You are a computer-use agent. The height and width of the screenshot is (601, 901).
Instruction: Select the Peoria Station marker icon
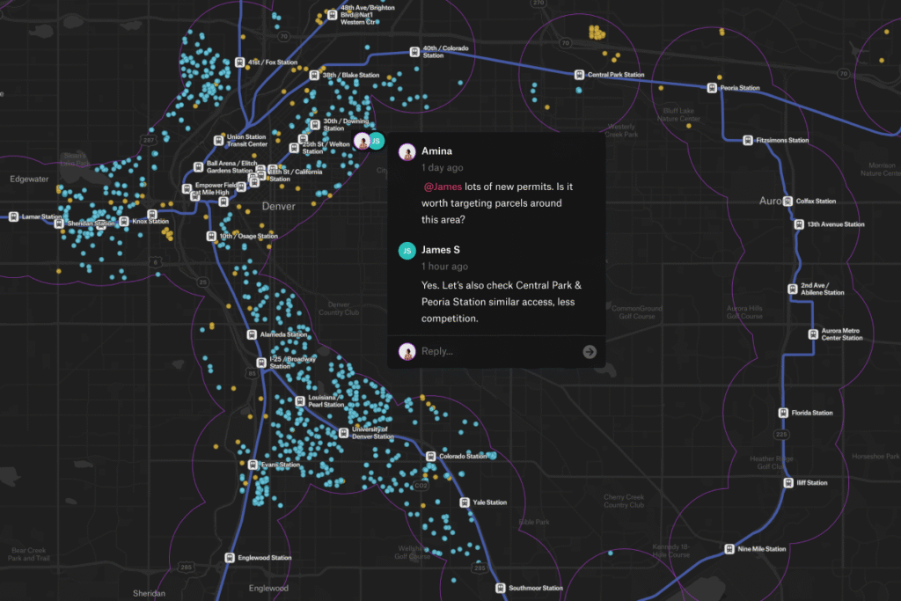point(713,87)
